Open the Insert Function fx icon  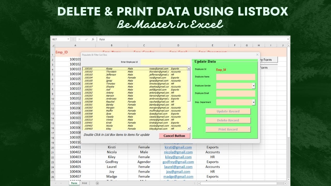93,39
